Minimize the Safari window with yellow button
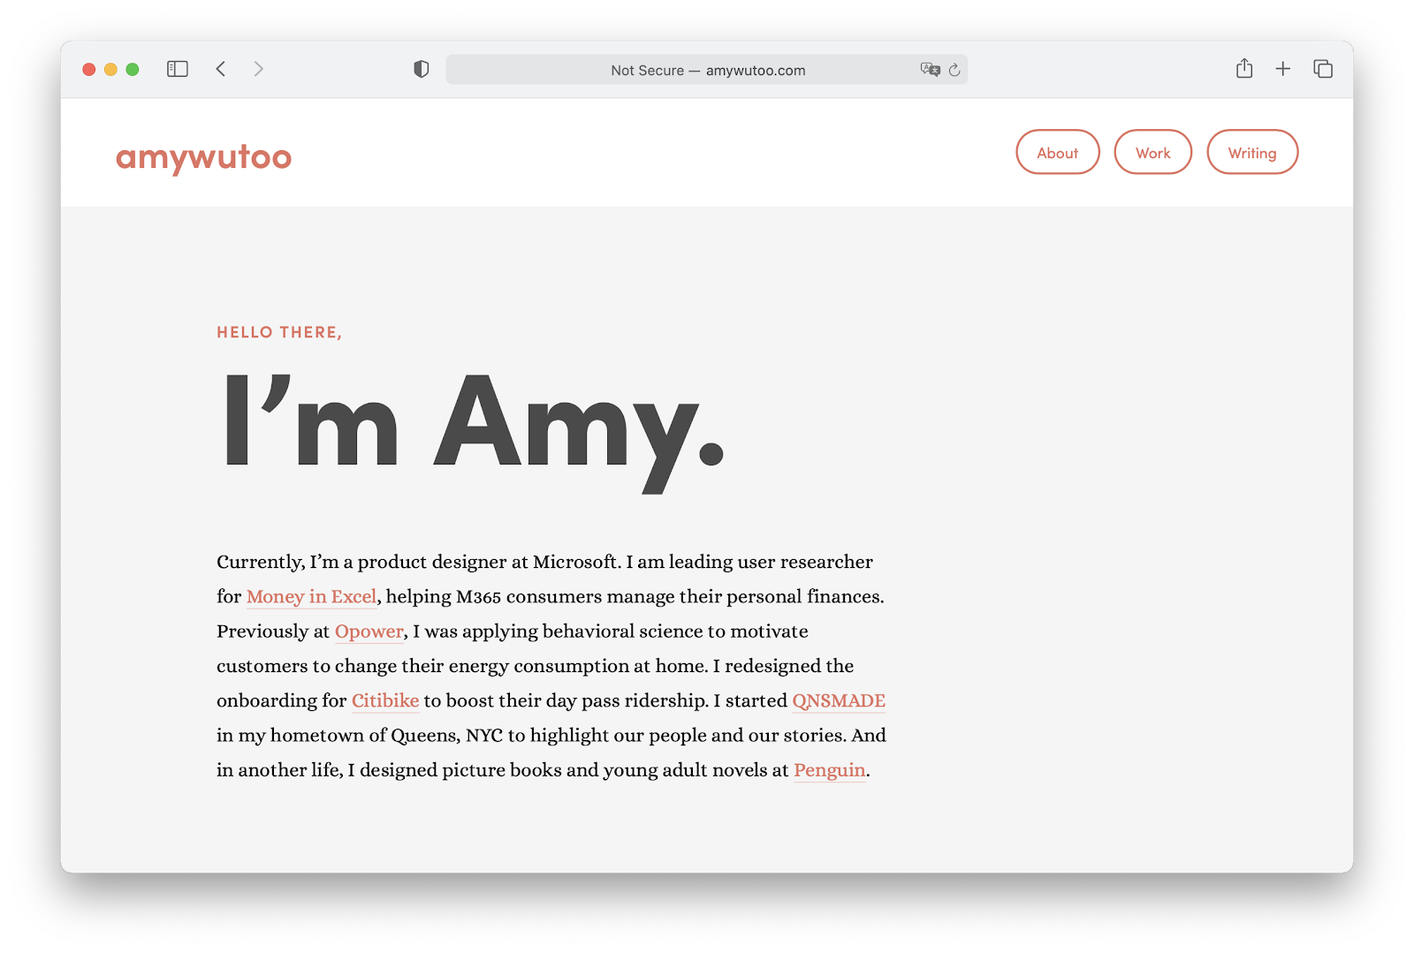 [110, 69]
